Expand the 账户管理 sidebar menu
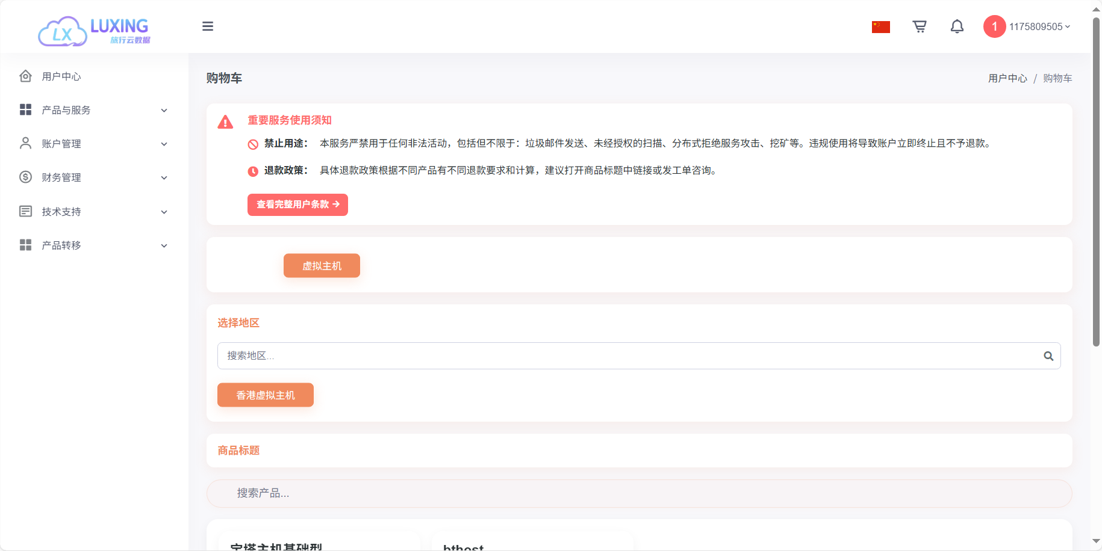The height and width of the screenshot is (551, 1102). [93, 144]
